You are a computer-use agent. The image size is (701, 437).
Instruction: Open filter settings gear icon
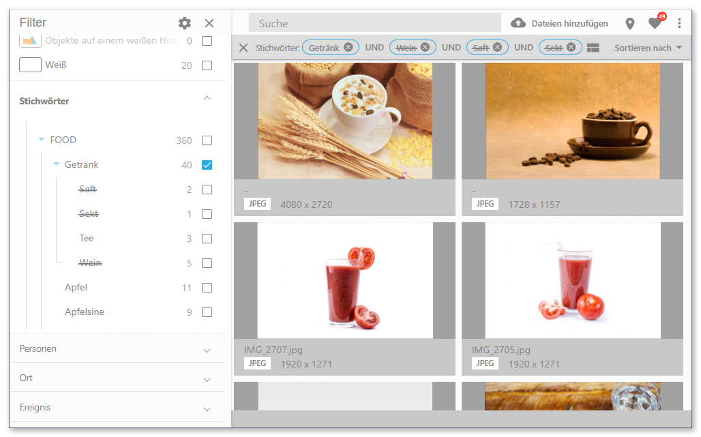click(185, 23)
